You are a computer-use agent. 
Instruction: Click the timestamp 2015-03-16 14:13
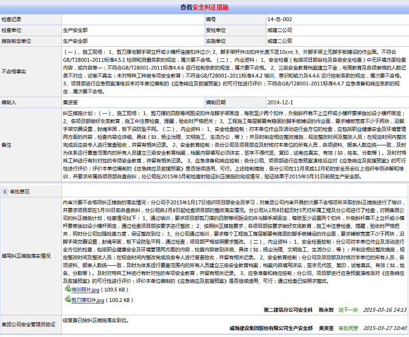(x=384, y=310)
